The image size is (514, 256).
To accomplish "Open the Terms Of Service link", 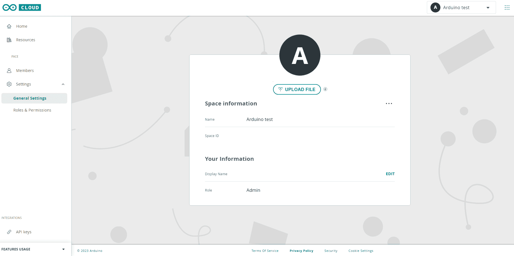I will pyautogui.click(x=265, y=251).
